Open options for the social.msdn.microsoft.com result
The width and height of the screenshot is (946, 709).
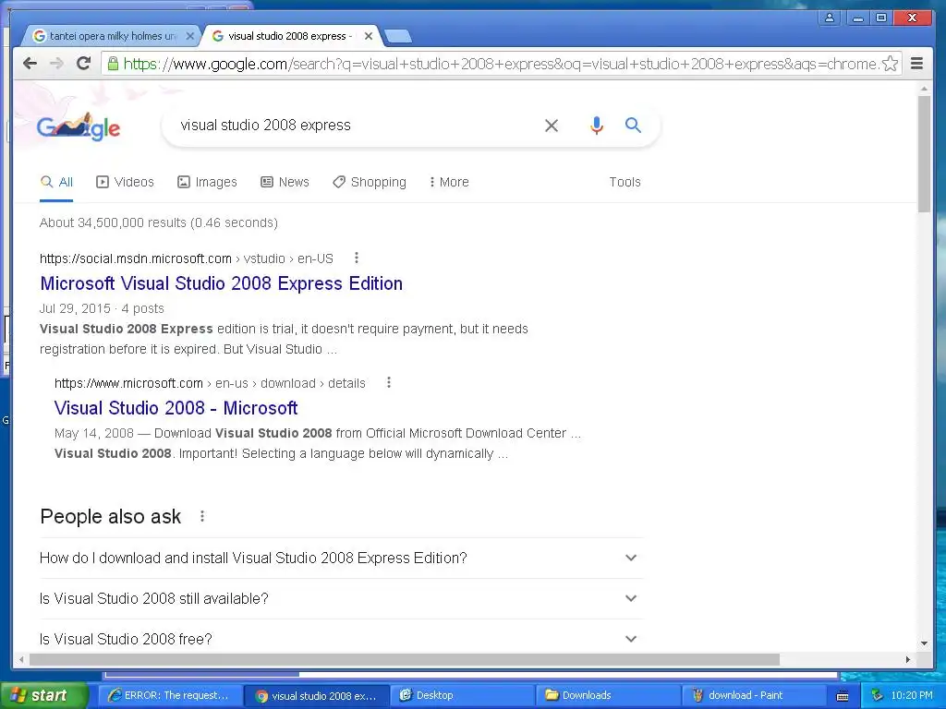(357, 258)
